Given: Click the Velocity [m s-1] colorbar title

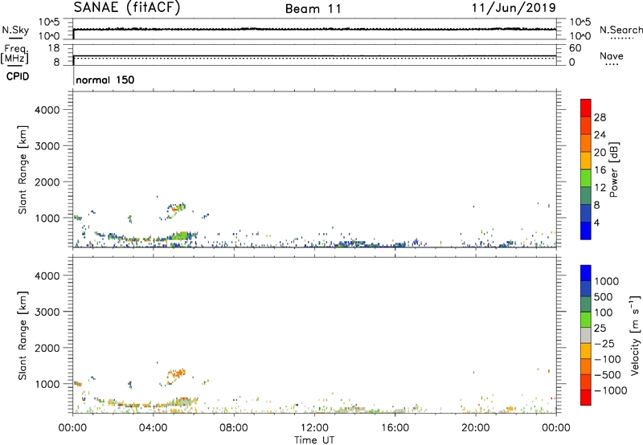Looking at the screenshot, I should click(635, 336).
